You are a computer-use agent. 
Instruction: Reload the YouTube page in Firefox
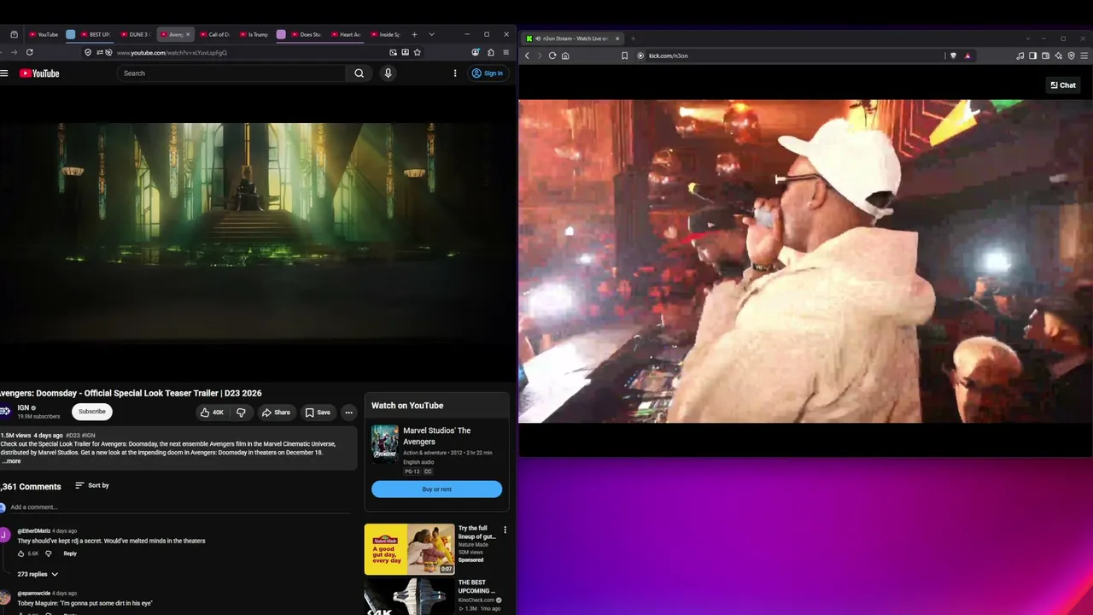[29, 52]
